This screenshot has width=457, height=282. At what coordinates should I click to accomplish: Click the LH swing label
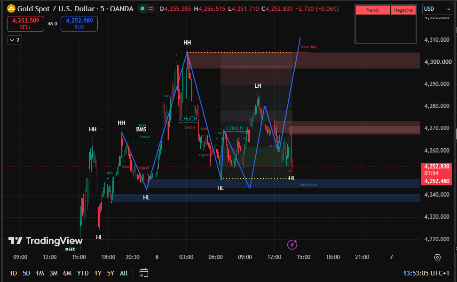tap(258, 86)
